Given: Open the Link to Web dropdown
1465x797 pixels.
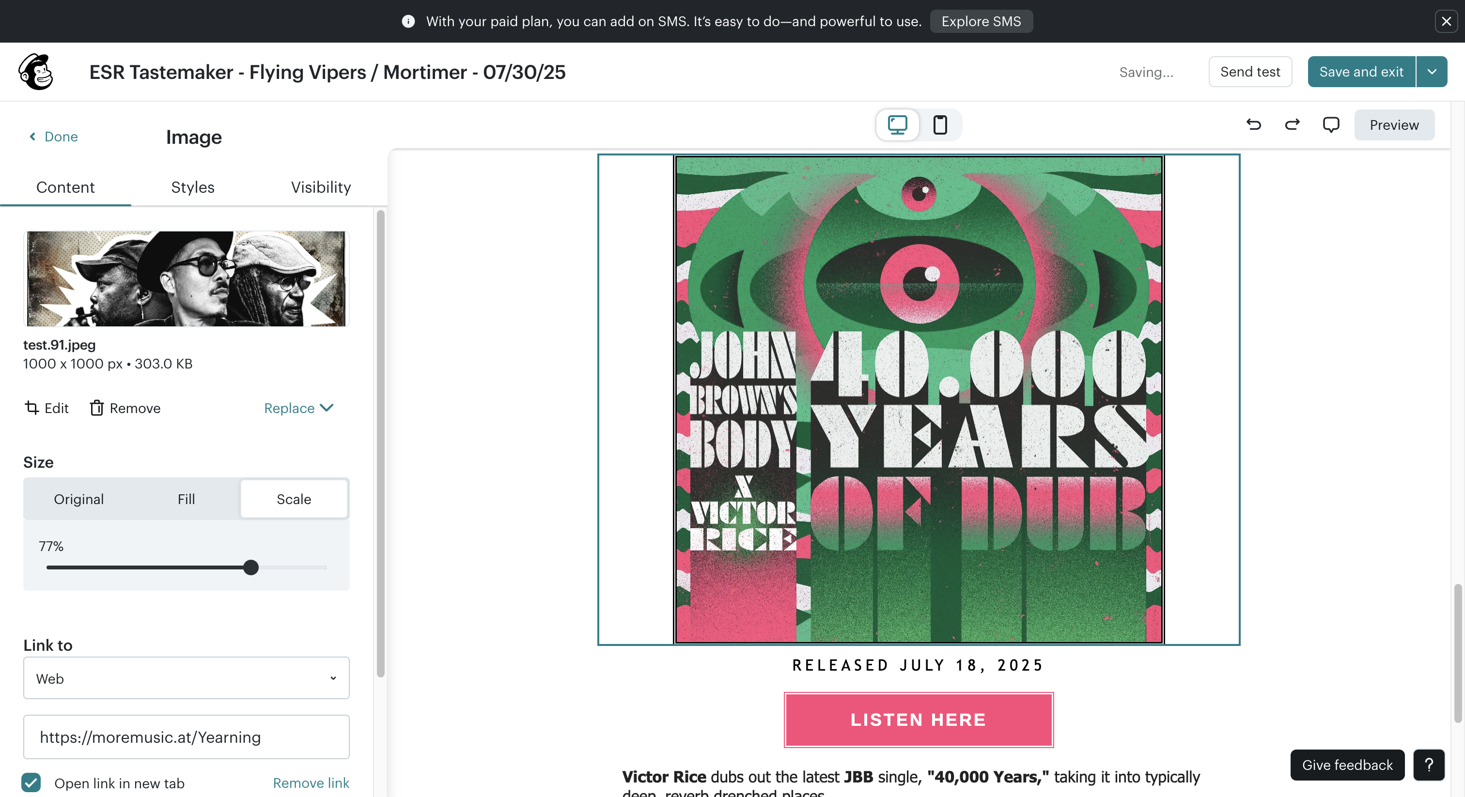Looking at the screenshot, I should [187, 678].
